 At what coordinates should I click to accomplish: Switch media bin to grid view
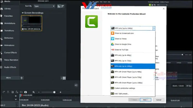[64, 78]
